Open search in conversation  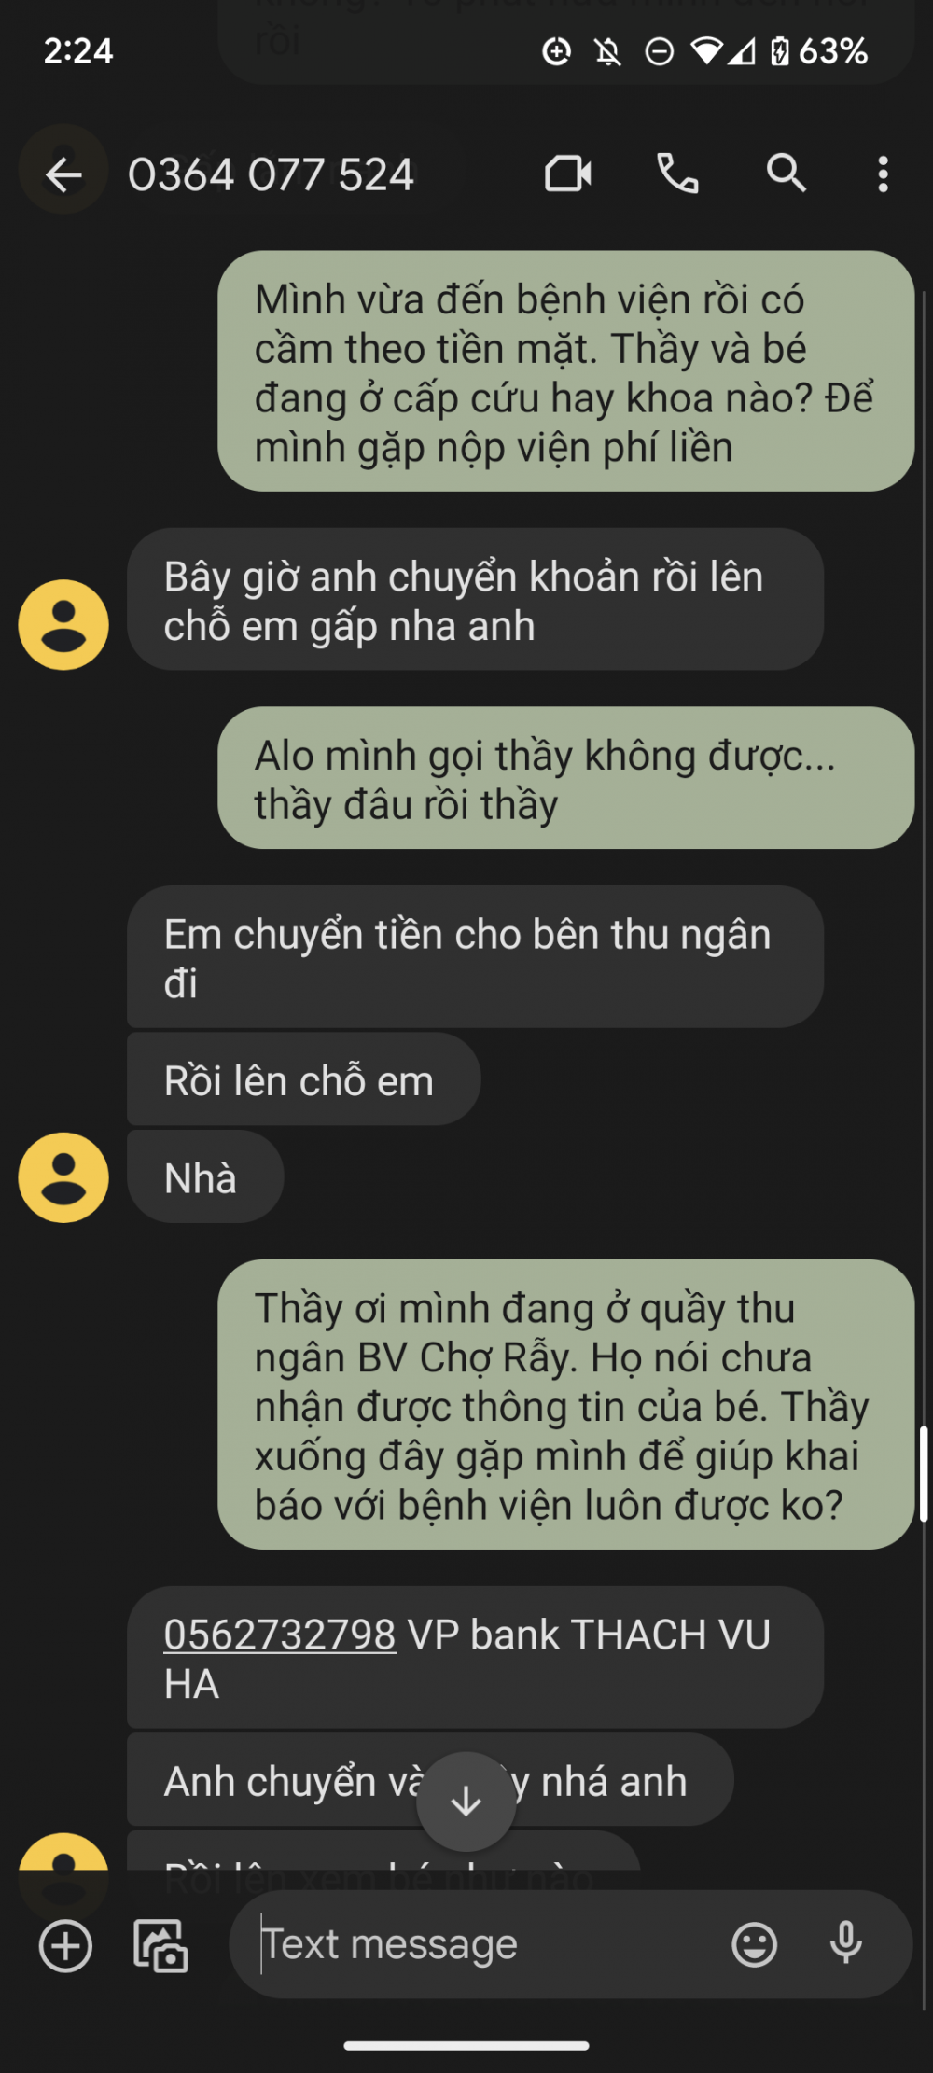pos(787,174)
